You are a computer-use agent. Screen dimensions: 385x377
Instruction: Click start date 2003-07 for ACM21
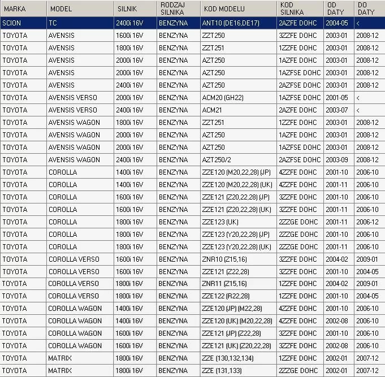tap(339, 110)
